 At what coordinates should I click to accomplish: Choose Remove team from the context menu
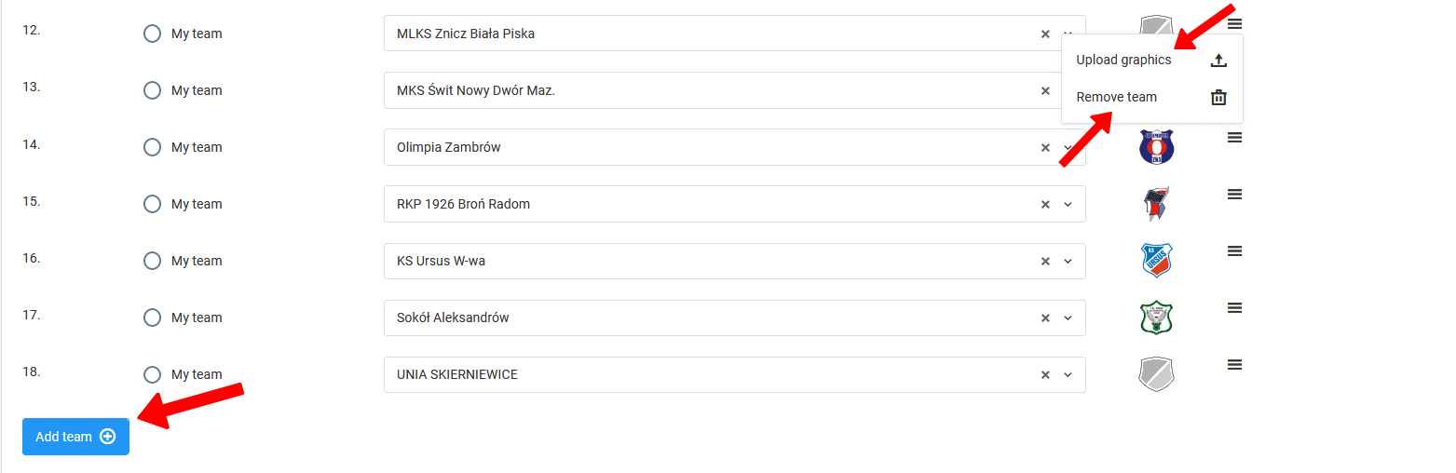pos(1116,97)
